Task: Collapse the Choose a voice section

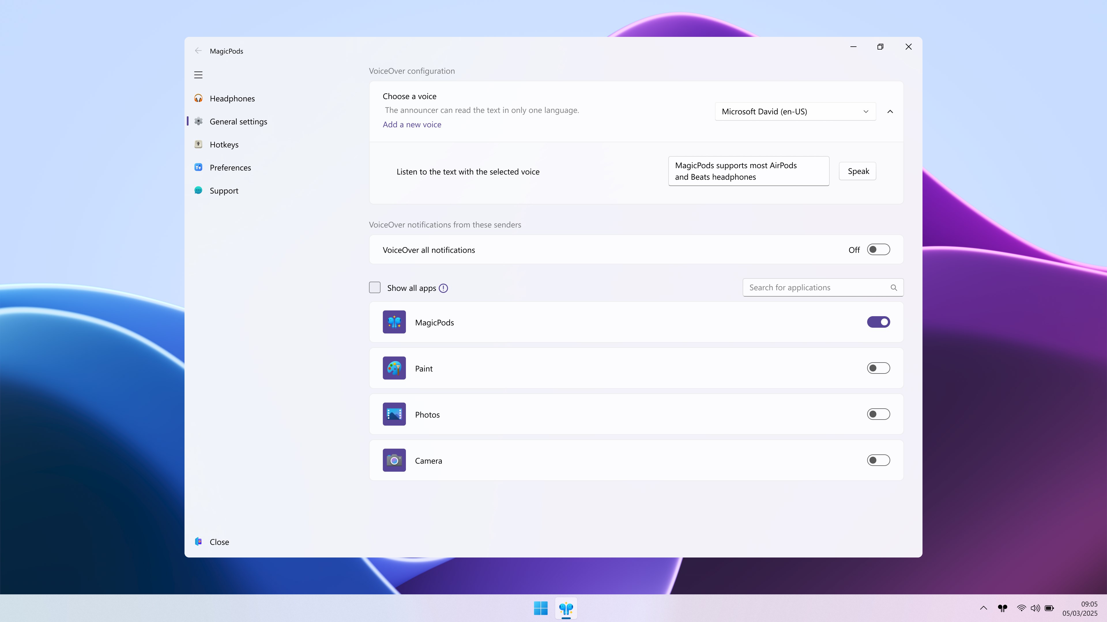Action: tap(890, 111)
